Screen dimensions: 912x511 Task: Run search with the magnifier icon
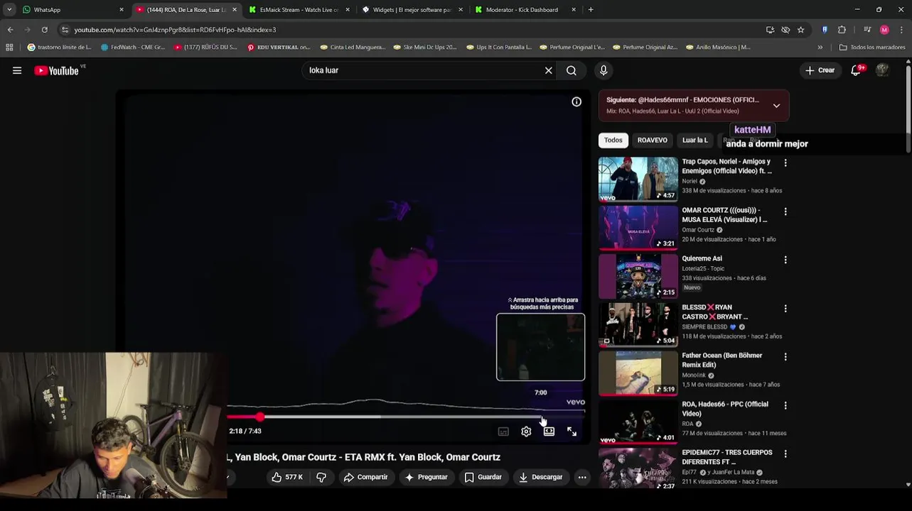pyautogui.click(x=572, y=70)
